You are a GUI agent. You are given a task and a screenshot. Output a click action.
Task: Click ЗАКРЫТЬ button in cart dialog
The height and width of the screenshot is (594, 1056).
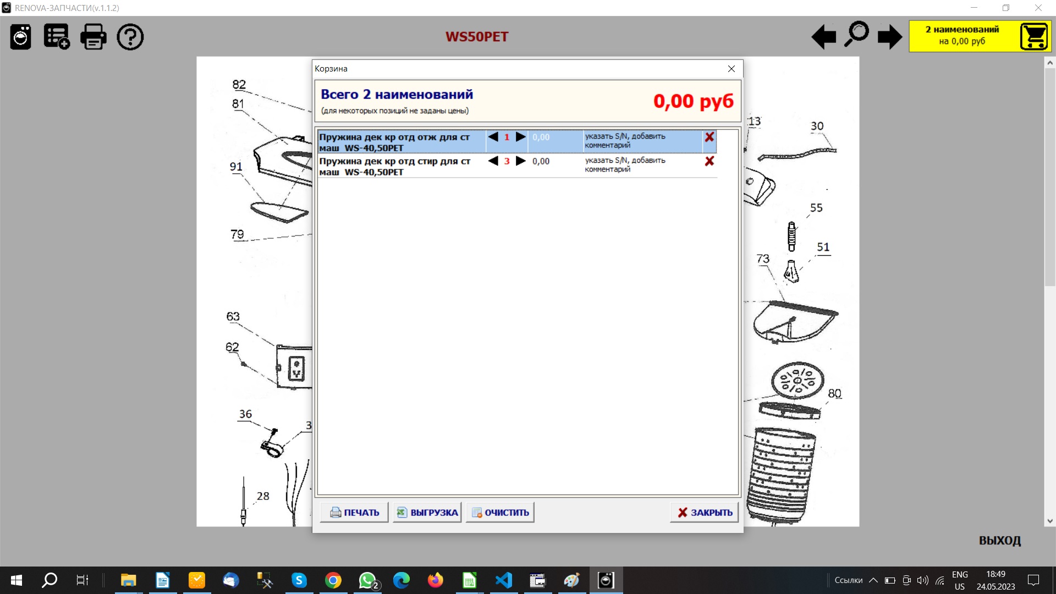tap(705, 513)
